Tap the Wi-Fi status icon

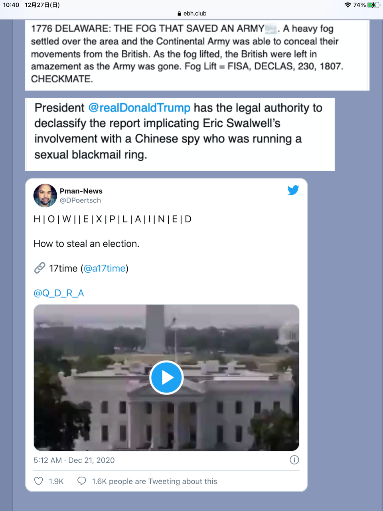coord(347,5)
